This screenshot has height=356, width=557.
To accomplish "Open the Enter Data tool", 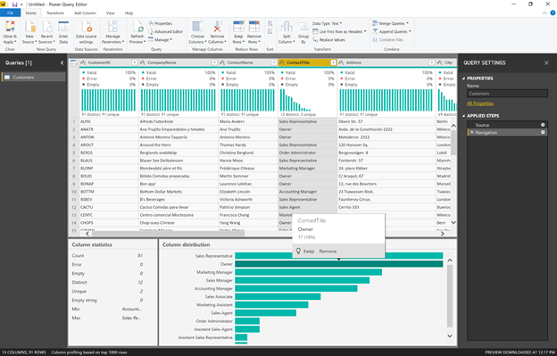I will [x=63, y=27].
